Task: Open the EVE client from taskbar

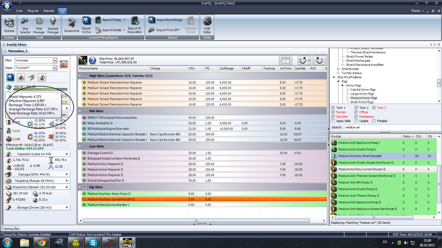Action: click(59, 243)
